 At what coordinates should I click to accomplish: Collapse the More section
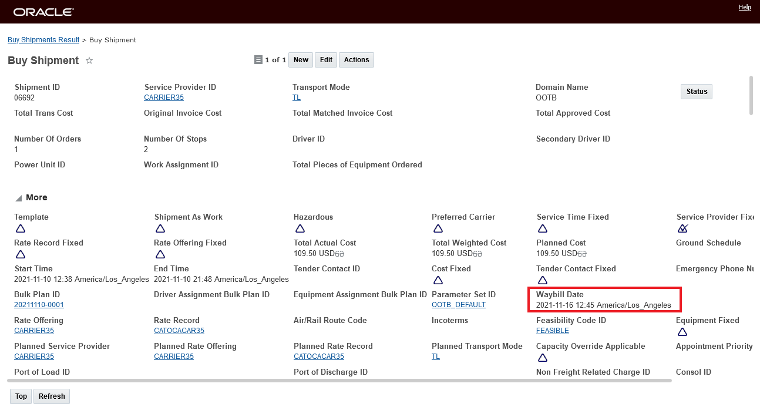click(x=19, y=198)
